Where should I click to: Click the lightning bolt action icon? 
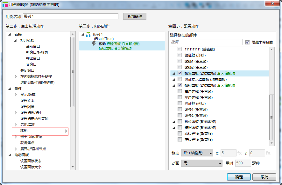click(94, 44)
